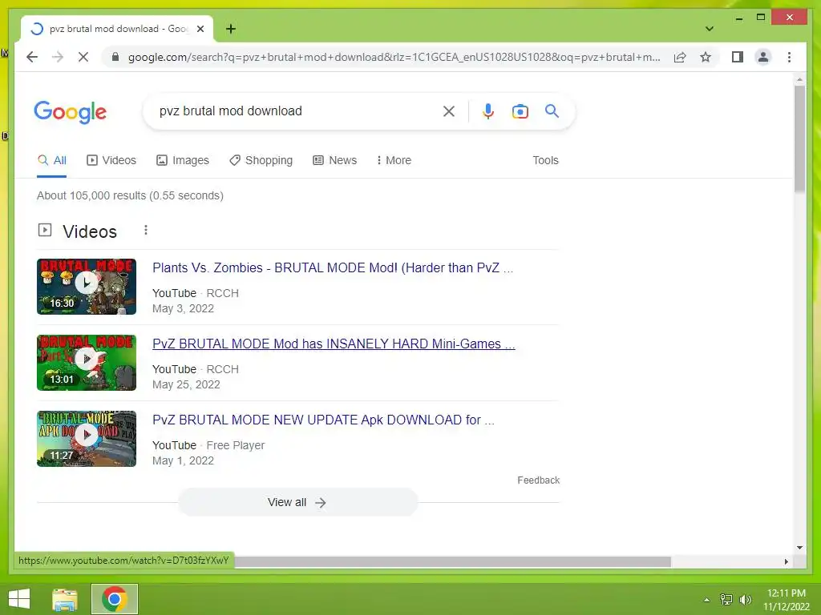Switch to News results tab
821x615 pixels.
click(x=334, y=160)
